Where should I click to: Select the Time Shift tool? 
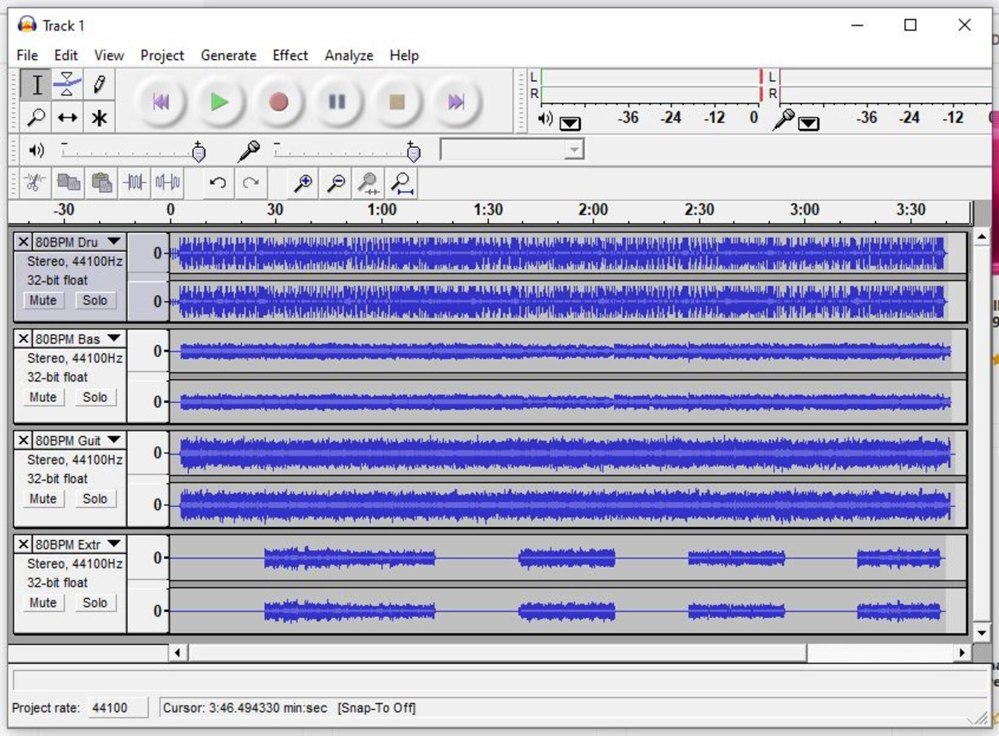click(x=67, y=117)
